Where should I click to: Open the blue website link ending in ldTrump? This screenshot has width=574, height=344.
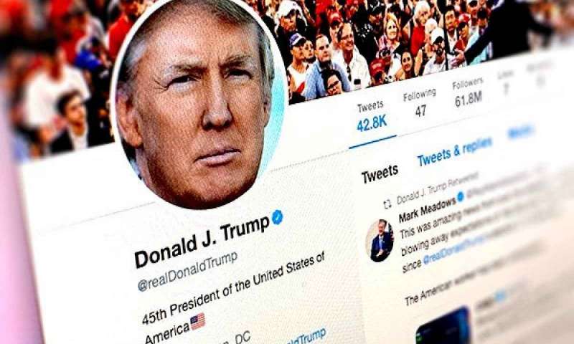(x=307, y=337)
